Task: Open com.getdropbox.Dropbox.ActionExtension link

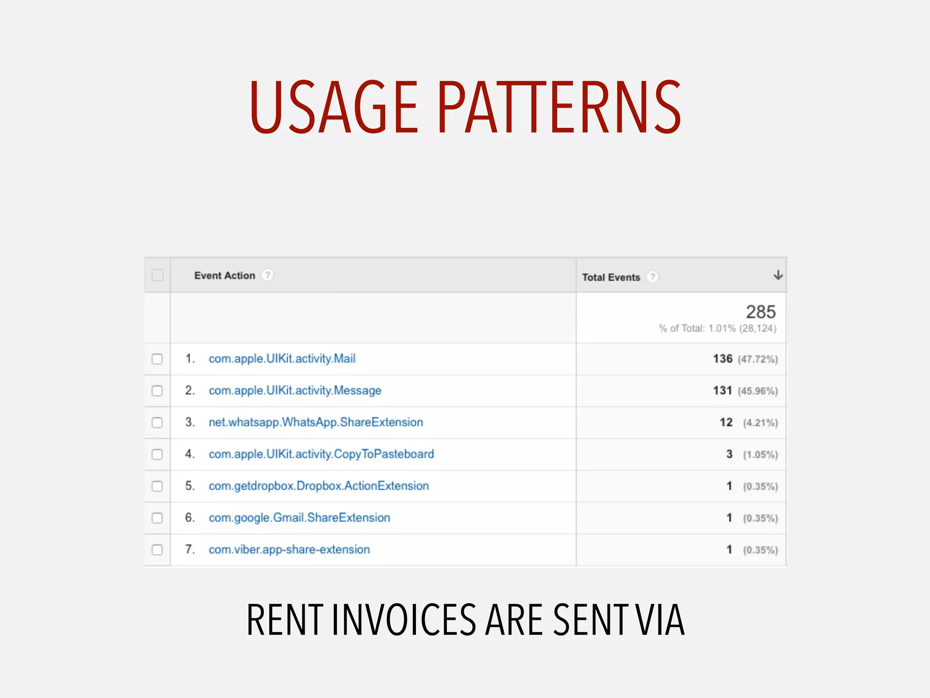Action: tap(319, 486)
